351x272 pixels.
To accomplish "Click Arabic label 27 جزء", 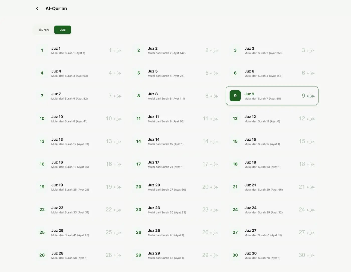I will pyautogui.click(x=307, y=232).
